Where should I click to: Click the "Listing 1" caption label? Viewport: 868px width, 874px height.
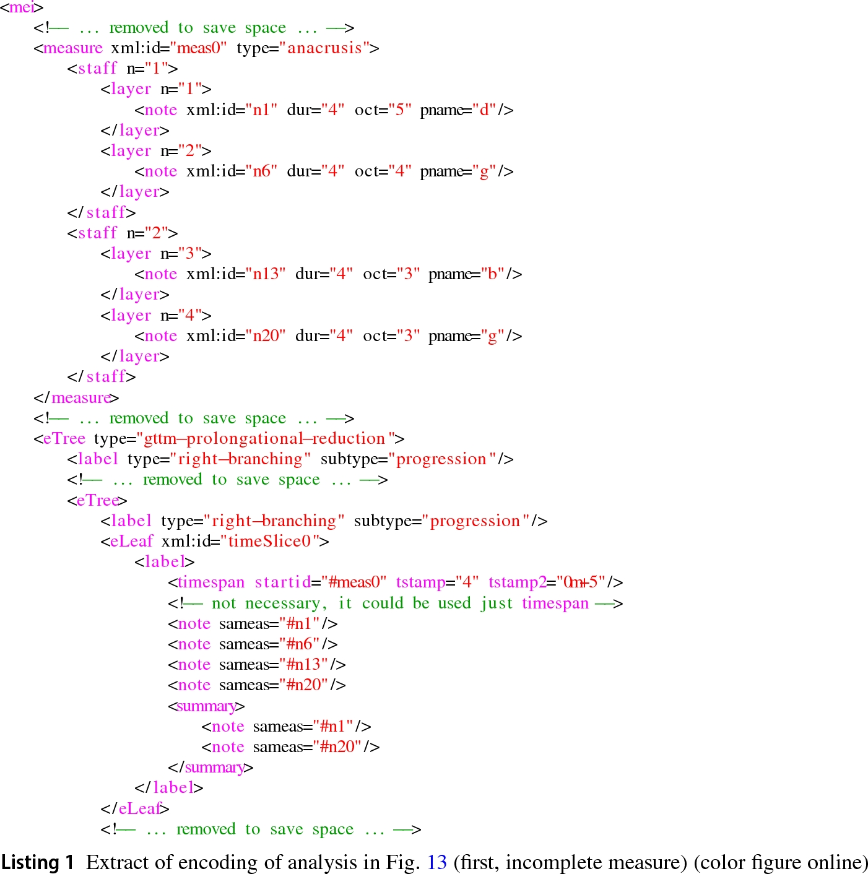click(38, 862)
